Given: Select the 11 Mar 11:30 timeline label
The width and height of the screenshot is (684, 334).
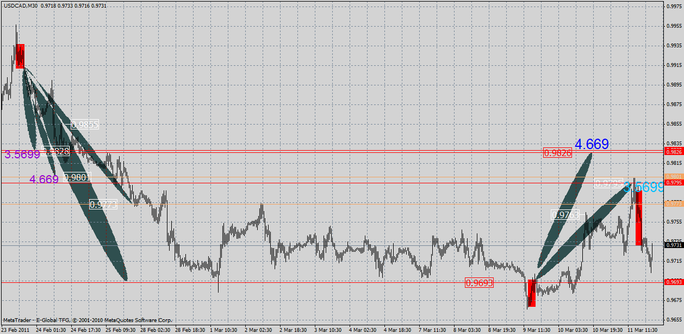Looking at the screenshot, I should (643, 329).
